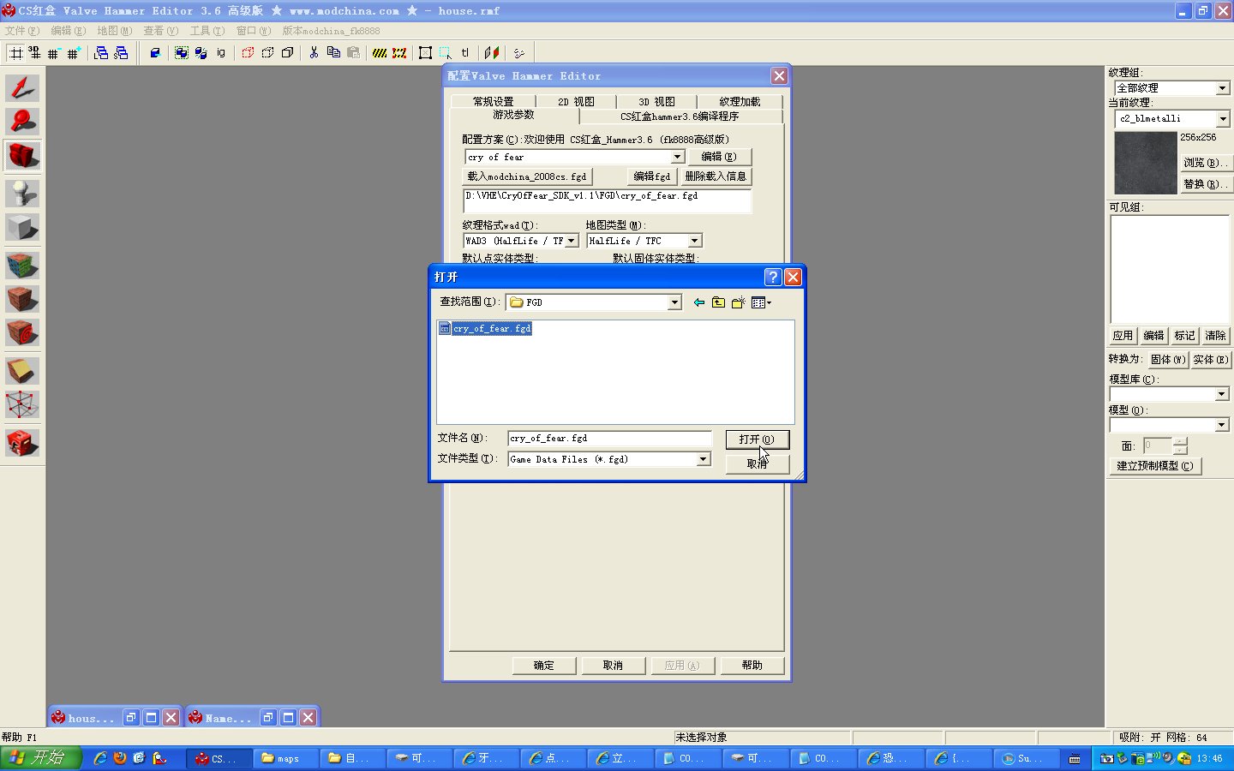Image resolution: width=1234 pixels, height=771 pixels.
Task: Choose the Entity tool light bulb
Action: click(22, 193)
